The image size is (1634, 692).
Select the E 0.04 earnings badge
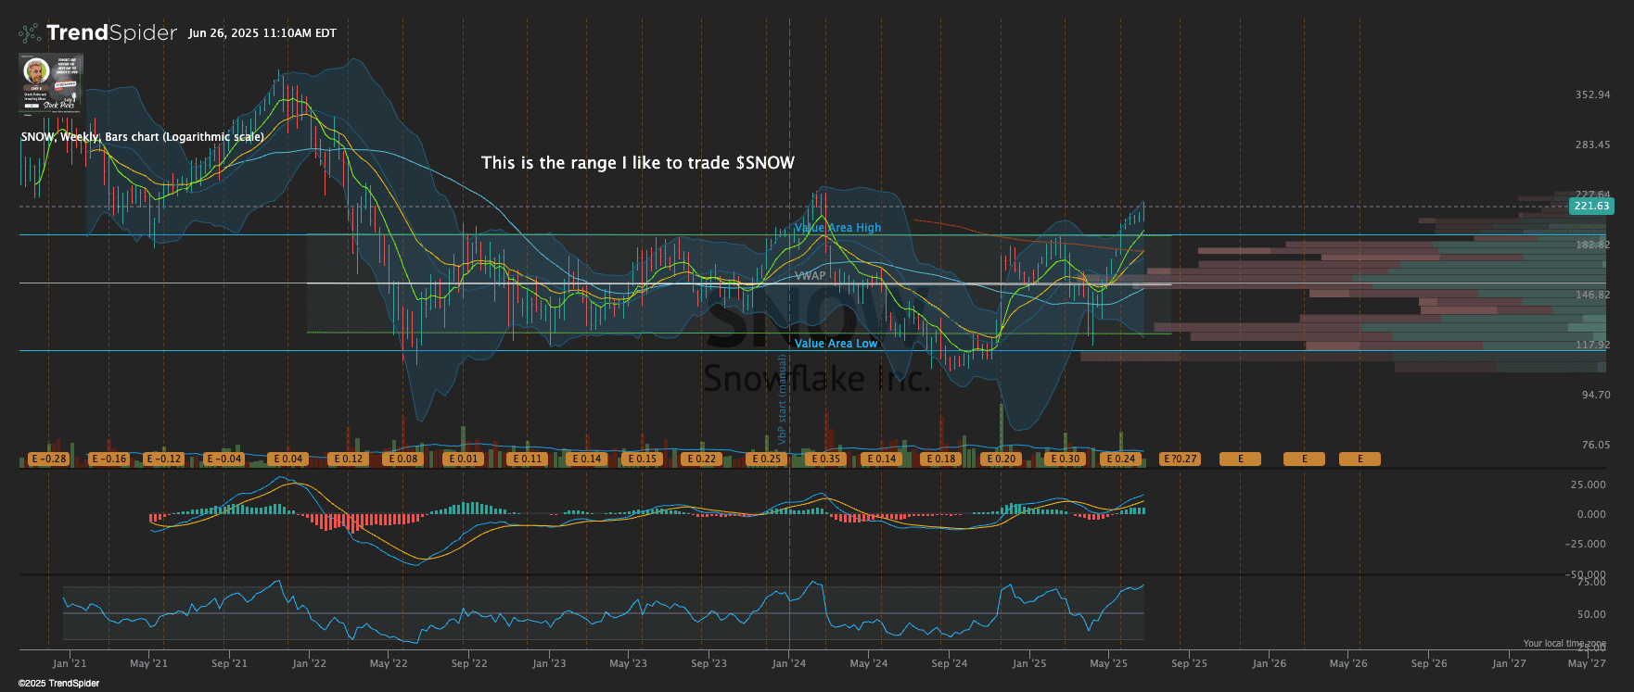[x=287, y=459]
